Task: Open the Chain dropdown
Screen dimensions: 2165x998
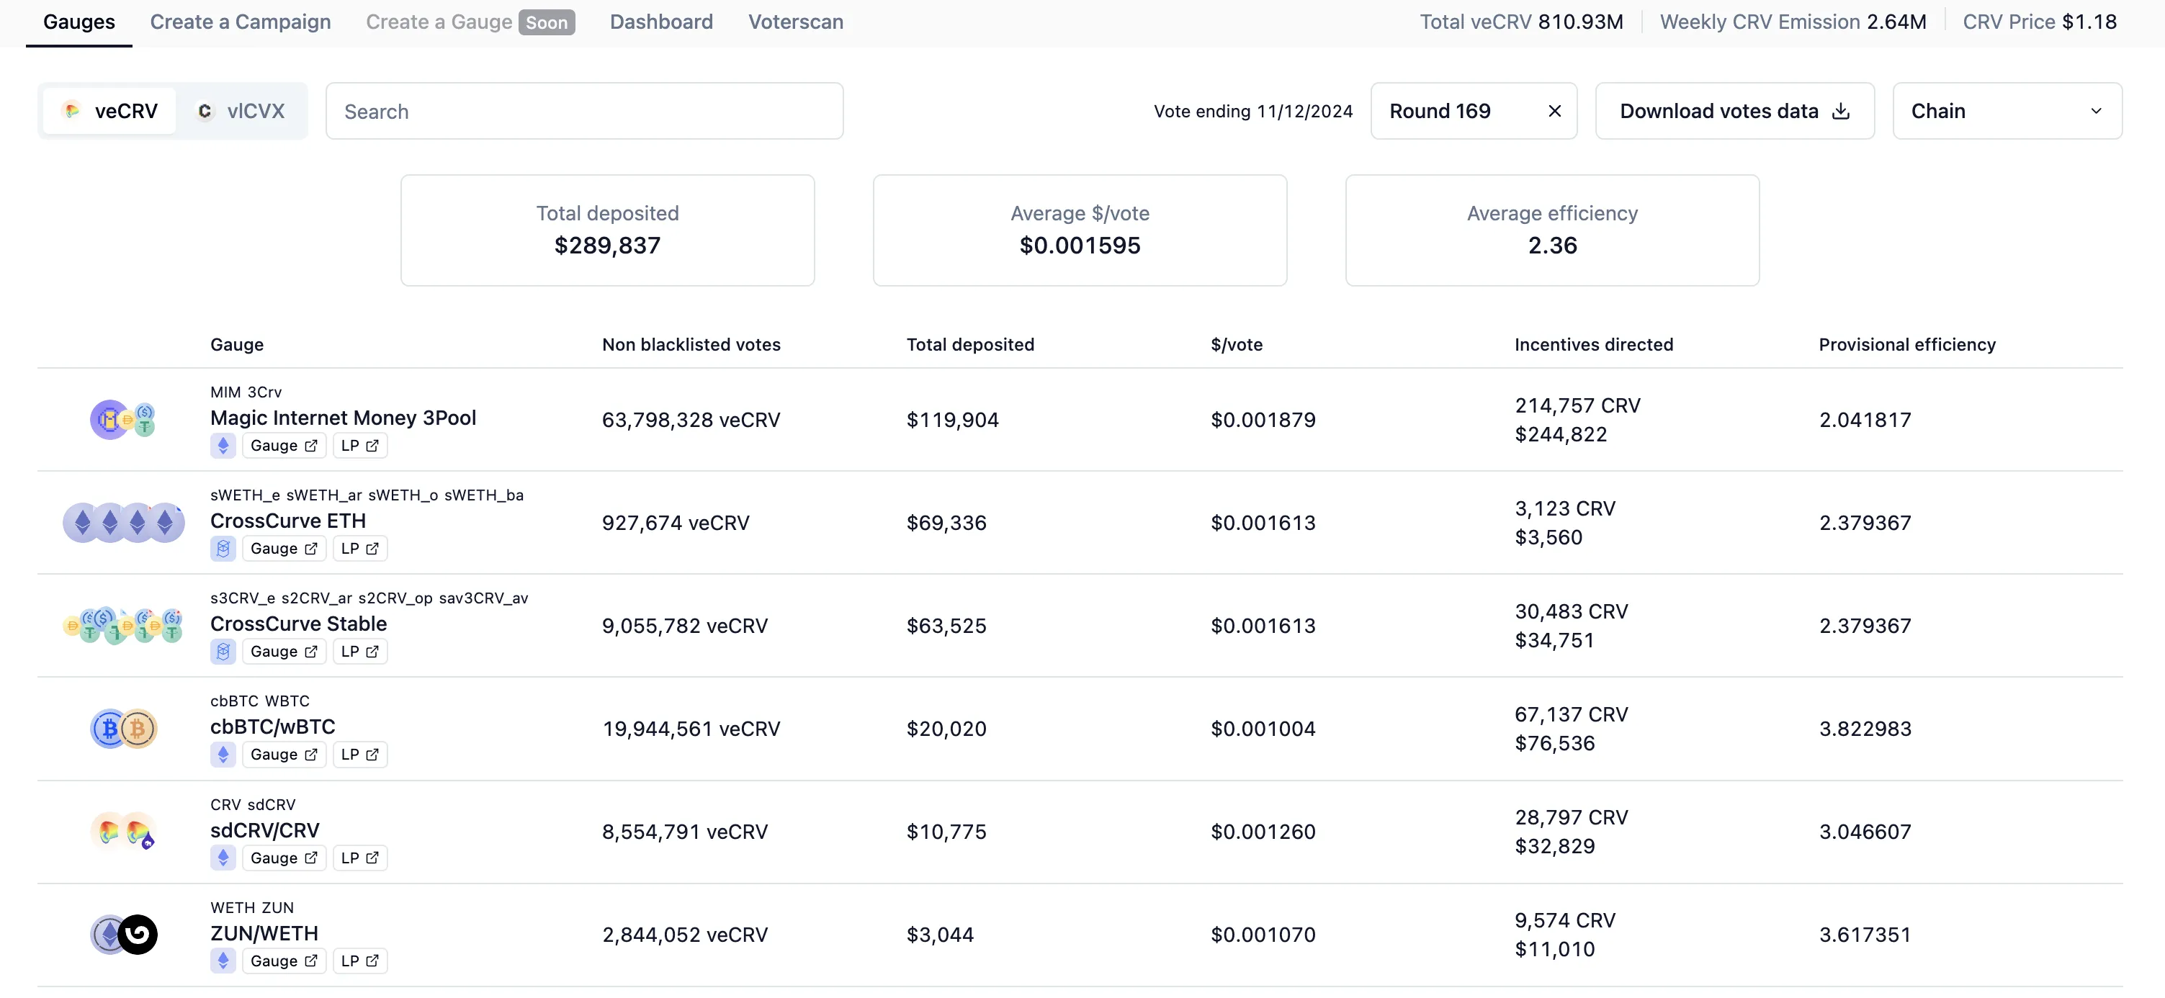Action: tap(2006, 111)
